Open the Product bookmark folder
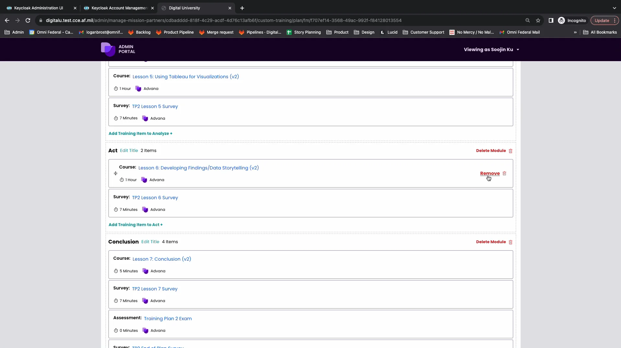This screenshot has height=348, width=621. pos(337,32)
